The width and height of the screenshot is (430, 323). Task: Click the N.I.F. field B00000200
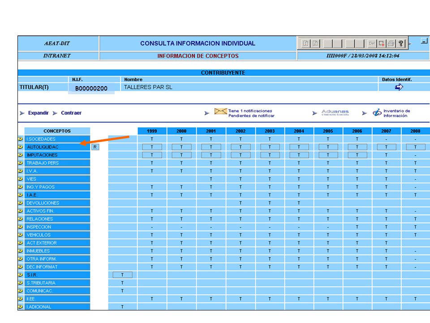(x=91, y=88)
